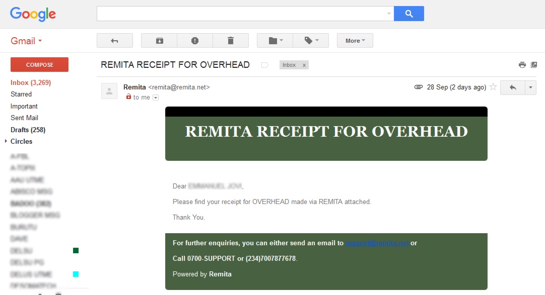Open Starred folder

pyautogui.click(x=21, y=94)
